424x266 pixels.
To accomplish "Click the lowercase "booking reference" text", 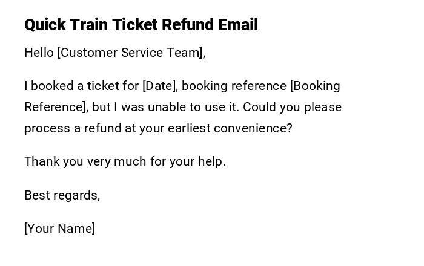I will (234, 86).
